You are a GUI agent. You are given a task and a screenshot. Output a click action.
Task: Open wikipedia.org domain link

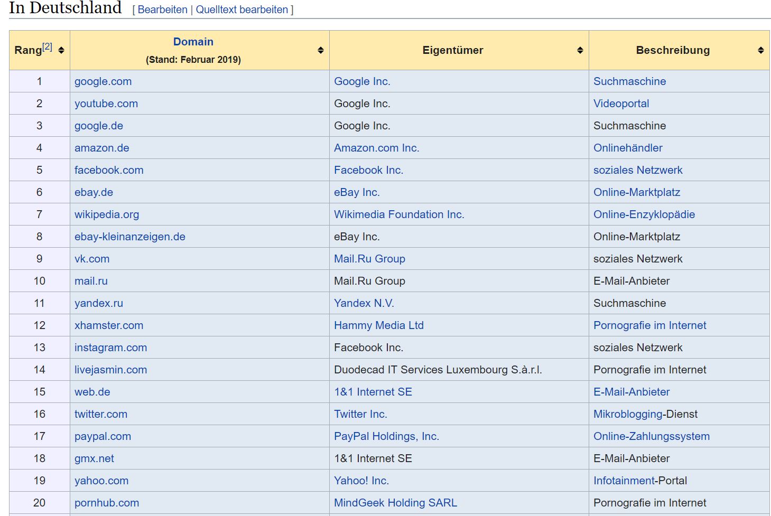click(x=107, y=214)
